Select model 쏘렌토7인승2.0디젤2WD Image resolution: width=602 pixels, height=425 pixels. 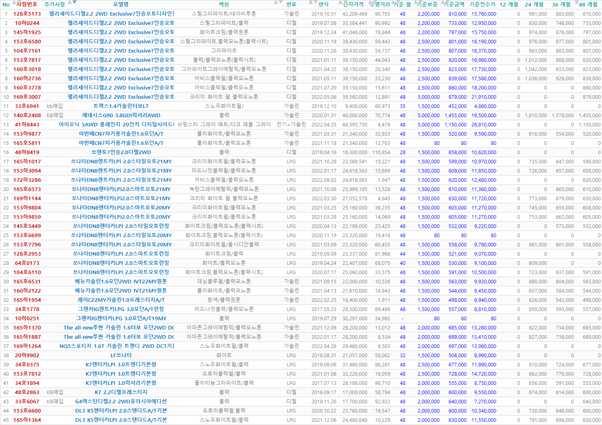pos(121,152)
